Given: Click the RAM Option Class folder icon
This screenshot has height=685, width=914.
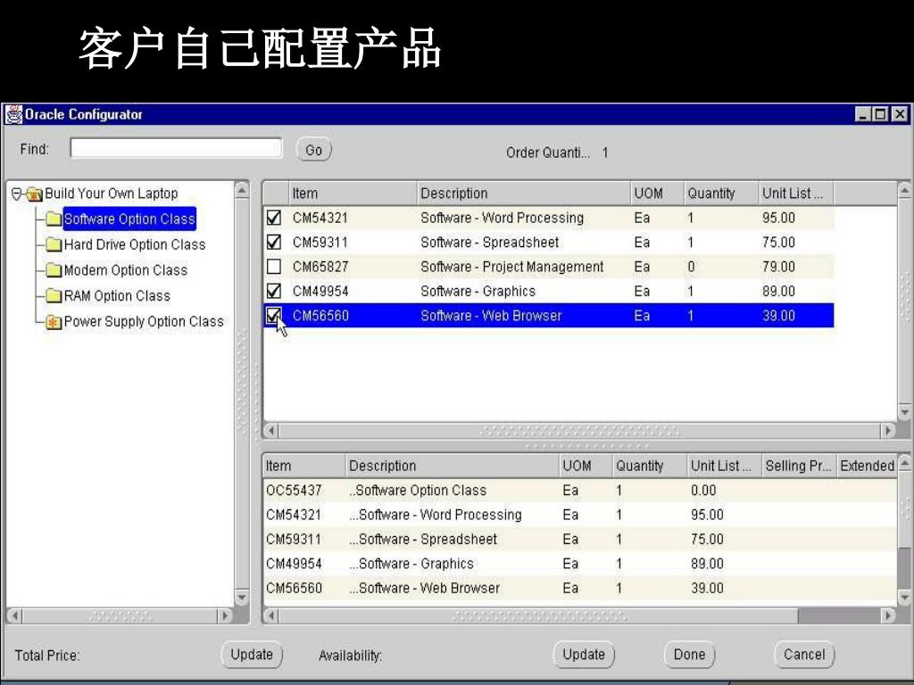Looking at the screenshot, I should tap(54, 296).
